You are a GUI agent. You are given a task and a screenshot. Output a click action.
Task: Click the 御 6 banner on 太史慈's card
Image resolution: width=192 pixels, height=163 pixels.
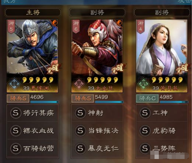[76, 26]
